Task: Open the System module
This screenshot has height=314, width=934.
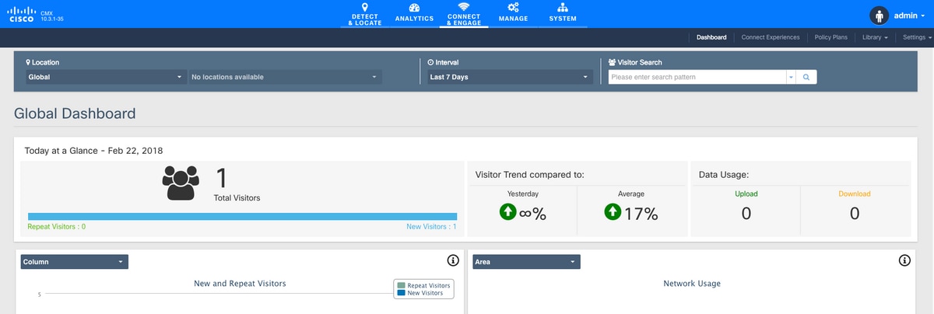Action: (x=563, y=14)
